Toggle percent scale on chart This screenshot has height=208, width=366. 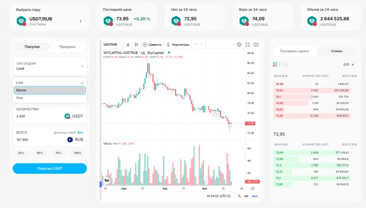(239, 196)
